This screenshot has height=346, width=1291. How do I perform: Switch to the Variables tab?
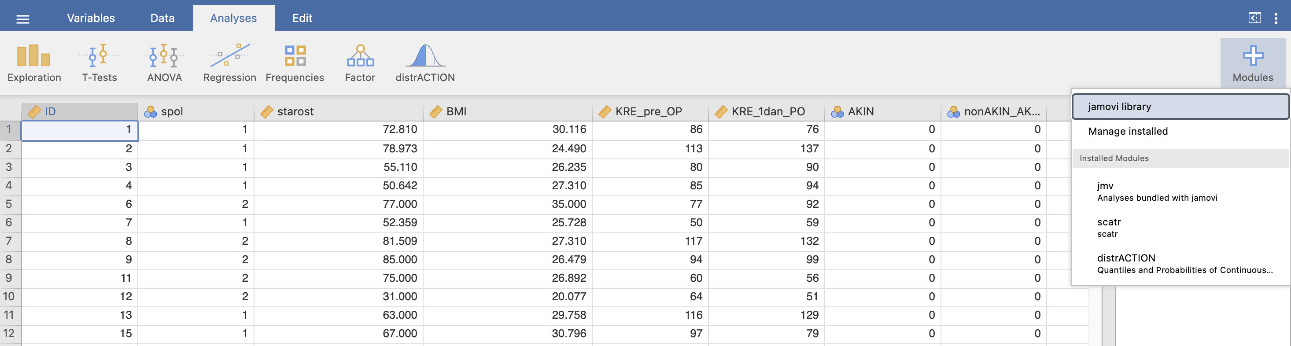[91, 18]
